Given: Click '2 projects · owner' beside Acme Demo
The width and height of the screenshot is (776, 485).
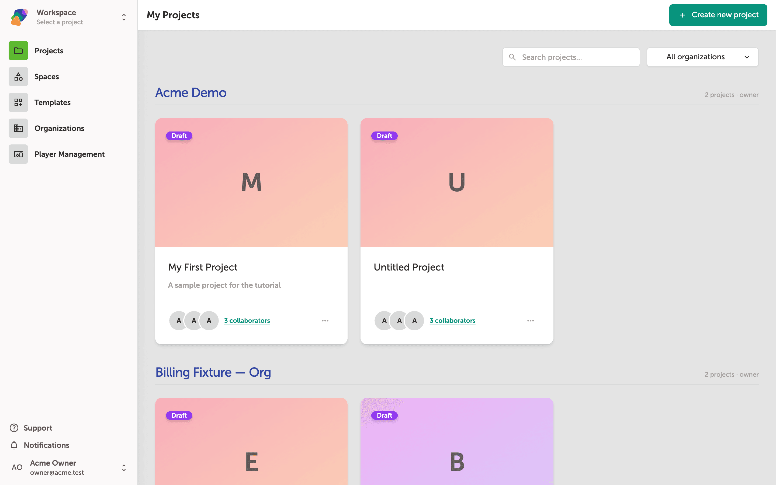Looking at the screenshot, I should [x=732, y=95].
